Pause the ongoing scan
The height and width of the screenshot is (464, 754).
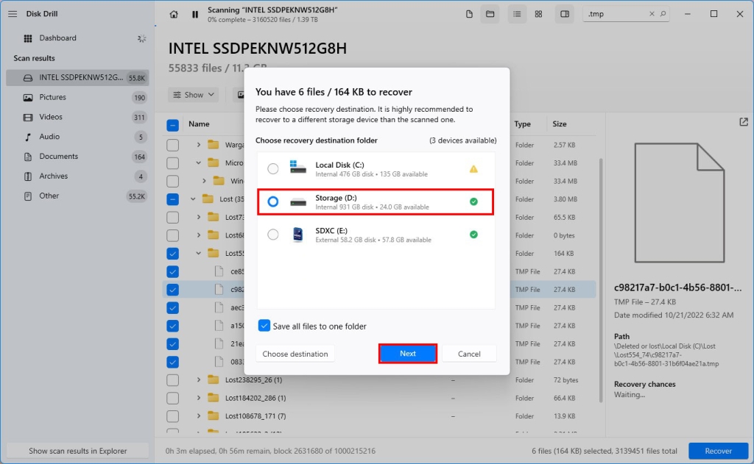194,13
